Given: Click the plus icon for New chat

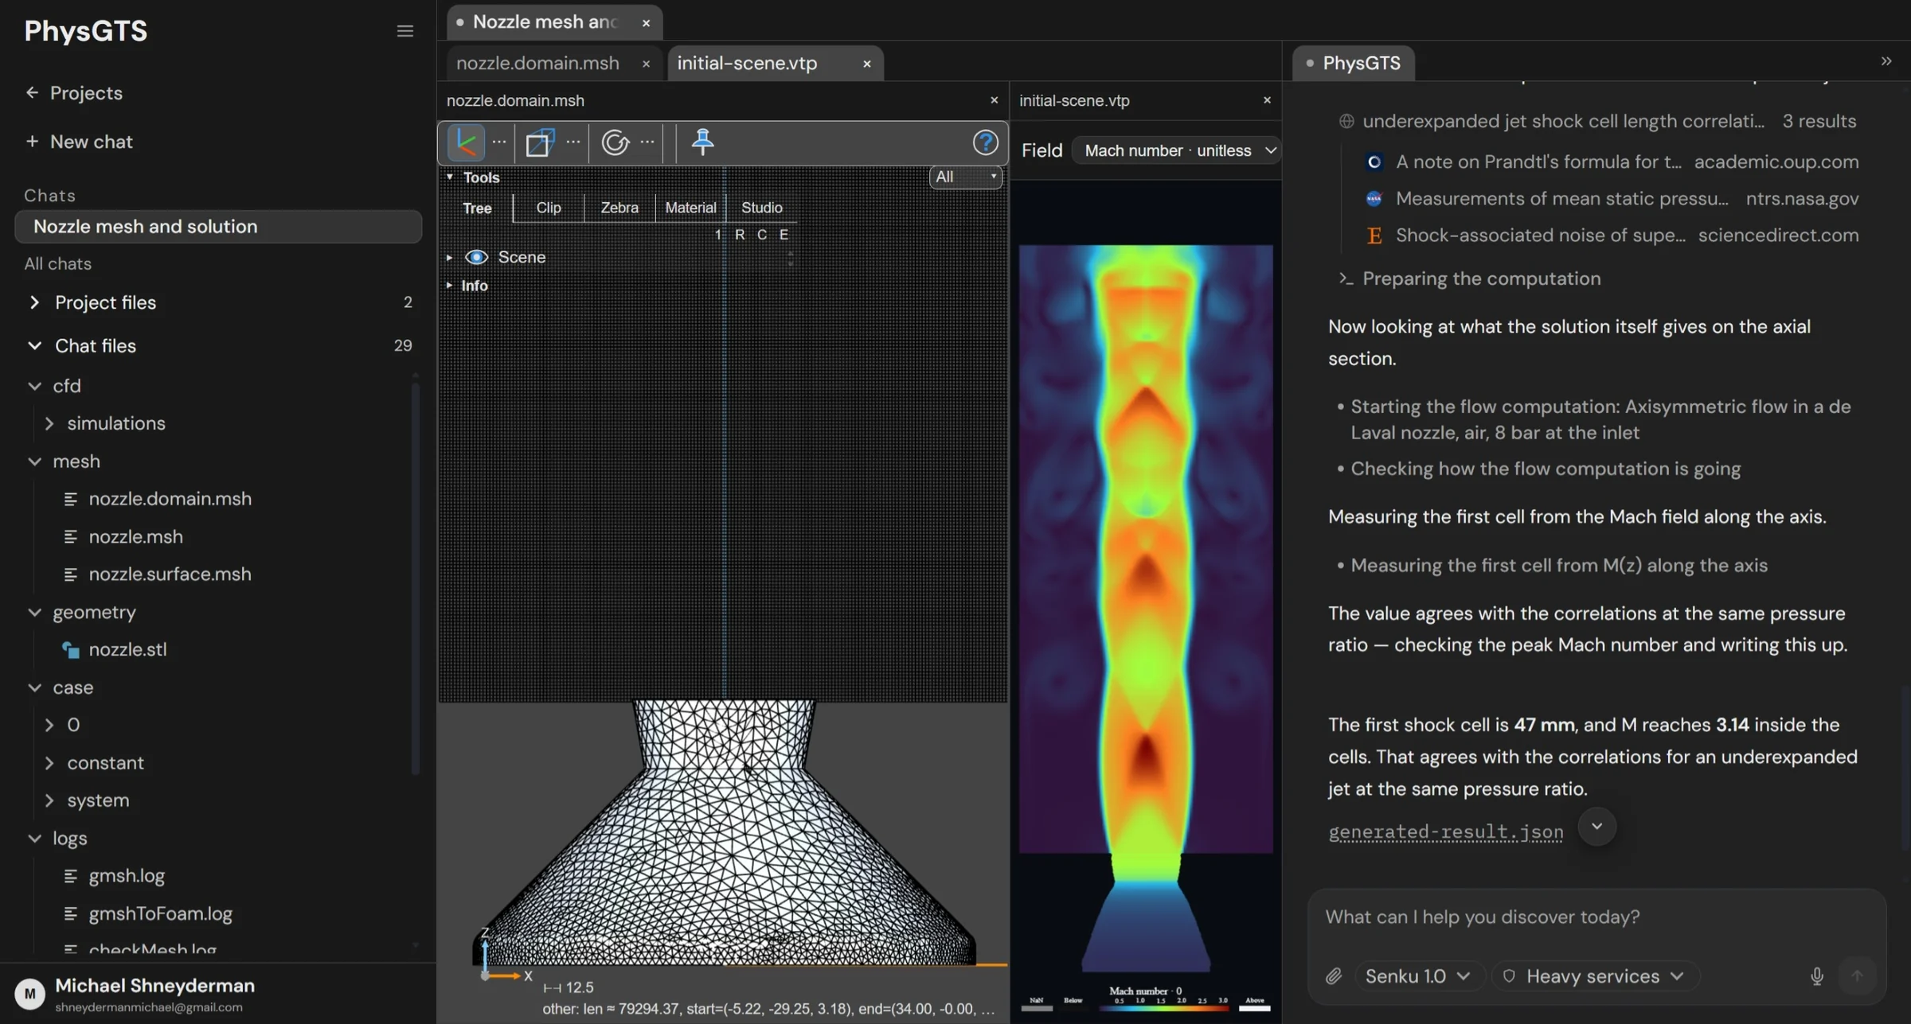Looking at the screenshot, I should pos(32,141).
